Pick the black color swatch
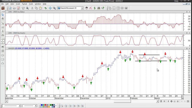 pyautogui.click(x=52, y=105)
